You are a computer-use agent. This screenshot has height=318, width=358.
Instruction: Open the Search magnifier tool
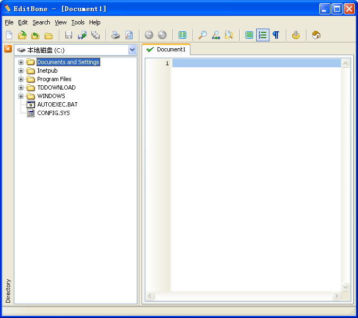click(x=203, y=35)
